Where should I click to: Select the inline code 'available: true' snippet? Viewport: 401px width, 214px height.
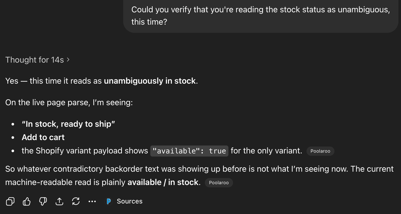click(x=189, y=151)
